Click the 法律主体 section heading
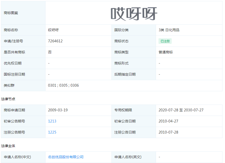 [x=8, y=146]
